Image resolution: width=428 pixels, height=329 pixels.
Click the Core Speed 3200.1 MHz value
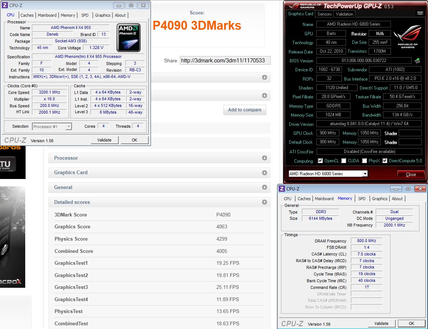point(49,92)
